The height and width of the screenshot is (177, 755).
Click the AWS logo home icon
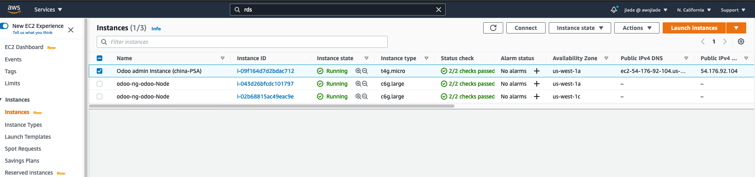[x=14, y=9]
